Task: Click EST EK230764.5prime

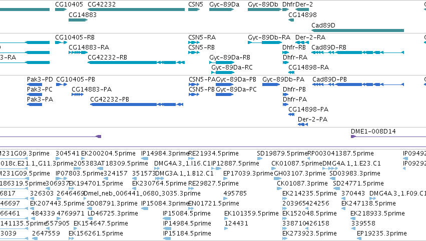Action: coord(159,183)
